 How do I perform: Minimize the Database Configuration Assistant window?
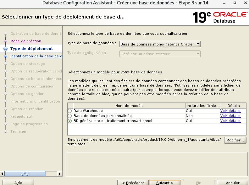(224, 3)
